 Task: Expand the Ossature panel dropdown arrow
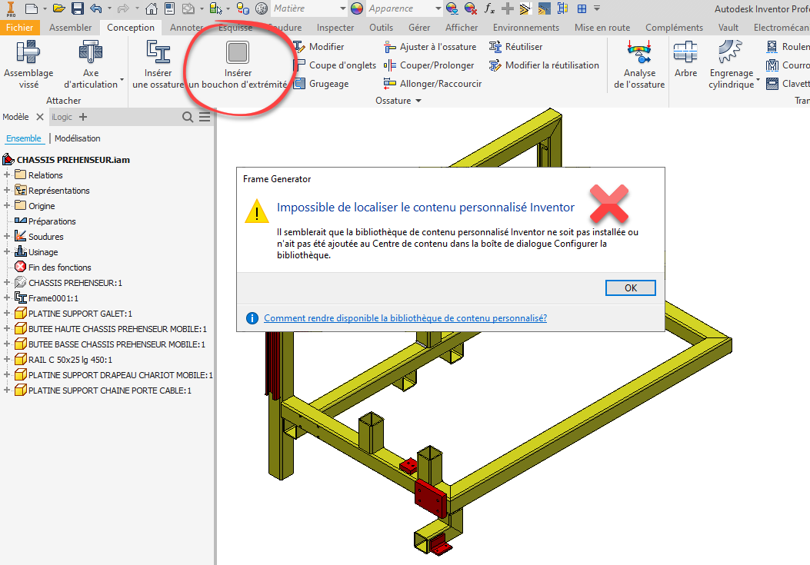tap(418, 101)
